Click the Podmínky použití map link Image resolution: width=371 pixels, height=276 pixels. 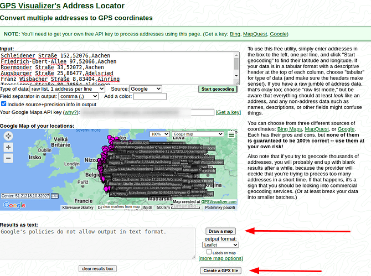220,207
